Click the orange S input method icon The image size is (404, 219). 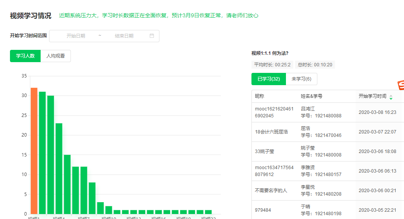(401, 85)
